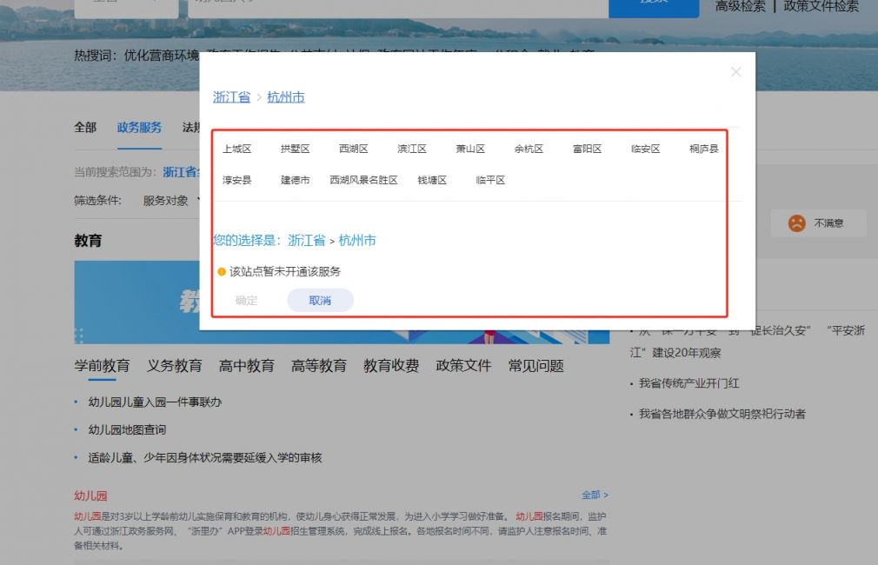Image resolution: width=878 pixels, height=565 pixels.
Task: Open 高等教育 tab
Action: pos(319,366)
